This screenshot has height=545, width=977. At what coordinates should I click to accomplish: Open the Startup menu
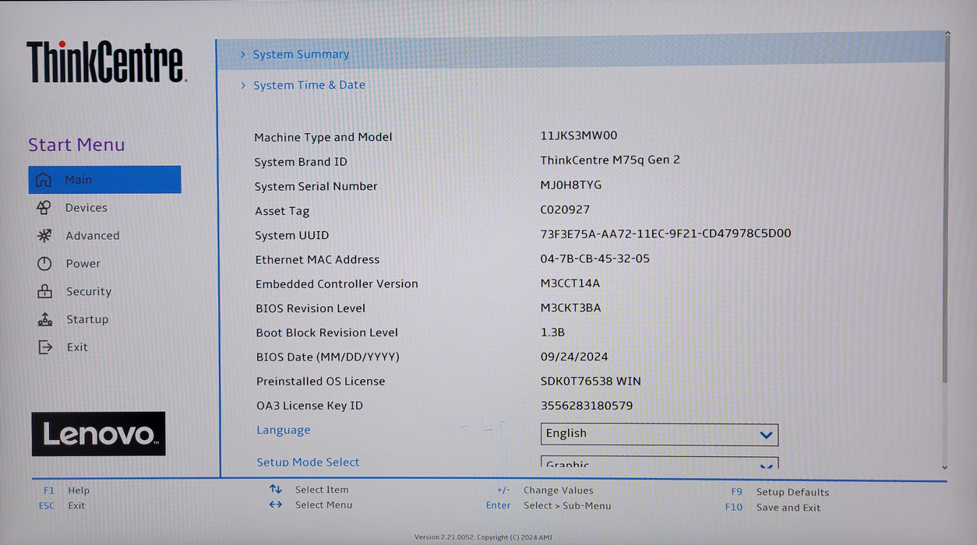(x=87, y=320)
